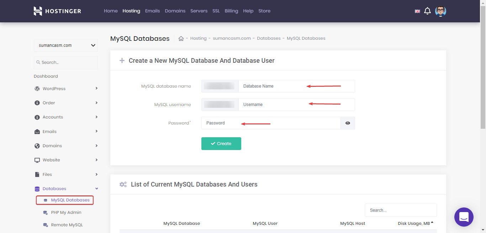This screenshot has width=486, height=233.
Task: Click the Website monitor icon in sidebar
Action: (x=37, y=160)
